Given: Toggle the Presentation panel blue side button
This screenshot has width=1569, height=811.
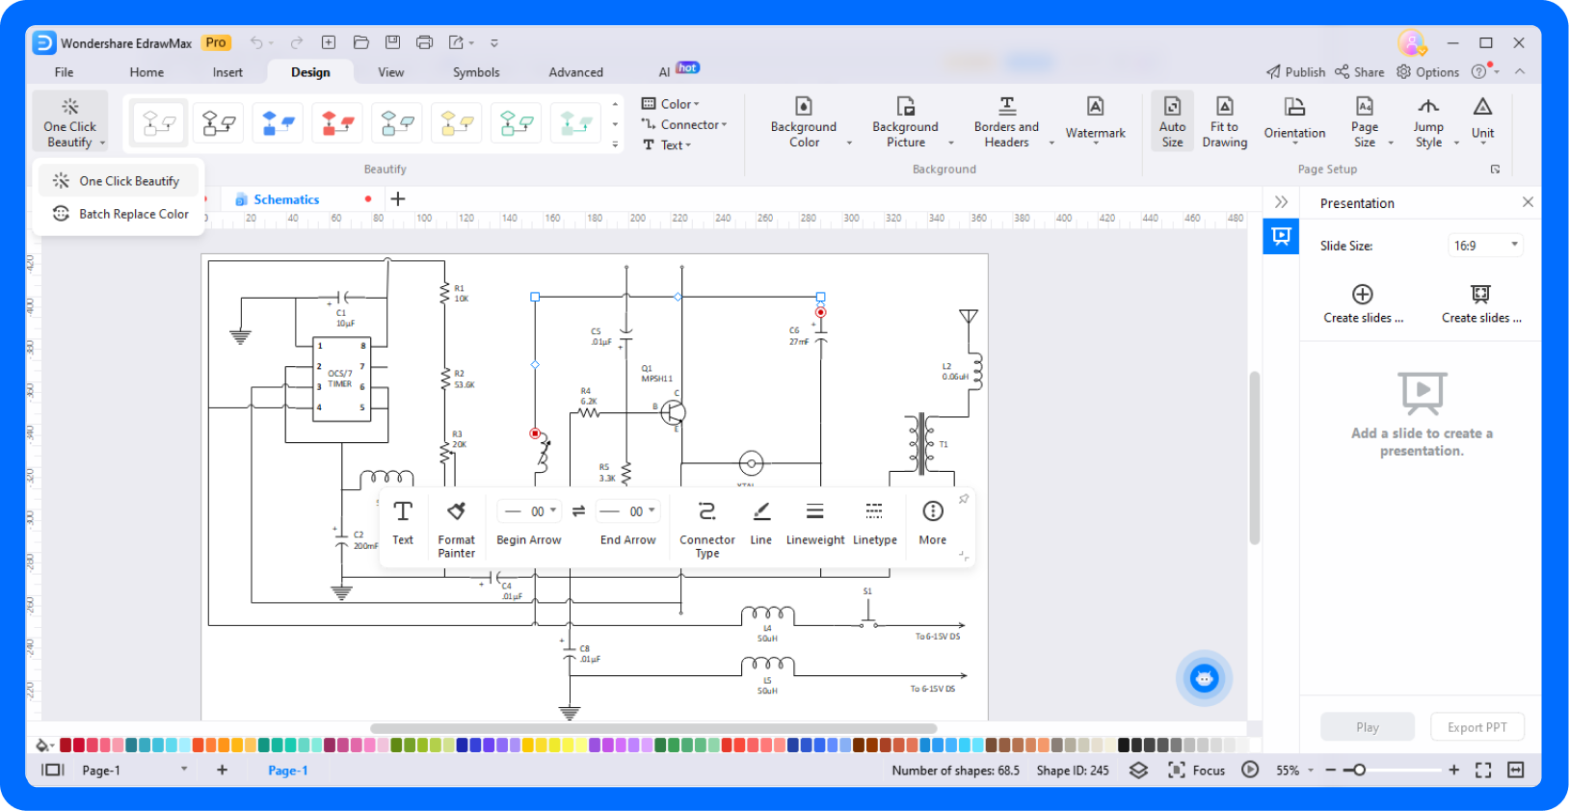Looking at the screenshot, I should tap(1281, 236).
